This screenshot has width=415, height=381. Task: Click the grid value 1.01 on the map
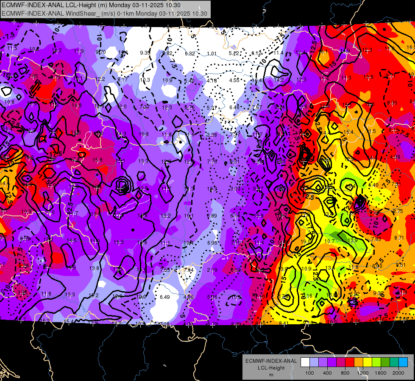click(x=212, y=54)
